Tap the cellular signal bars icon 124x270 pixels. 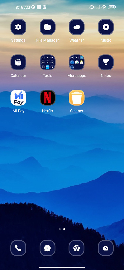click(98, 7)
